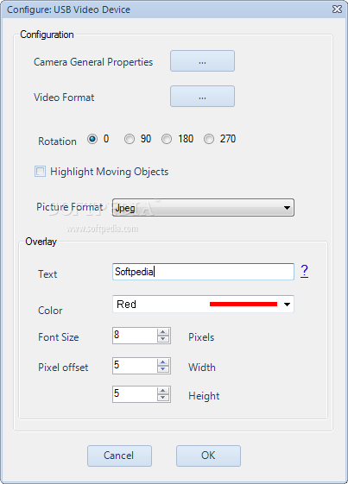This screenshot has width=348, height=484.
Task: Increase Pixel offset Width up arrow
Action: point(163,362)
